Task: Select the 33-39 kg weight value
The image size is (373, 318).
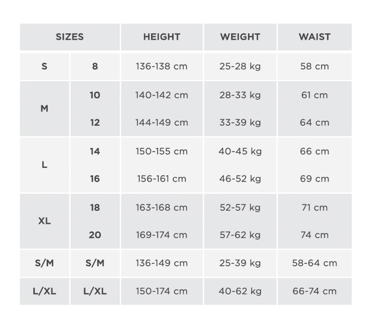Action: pyautogui.click(x=240, y=123)
